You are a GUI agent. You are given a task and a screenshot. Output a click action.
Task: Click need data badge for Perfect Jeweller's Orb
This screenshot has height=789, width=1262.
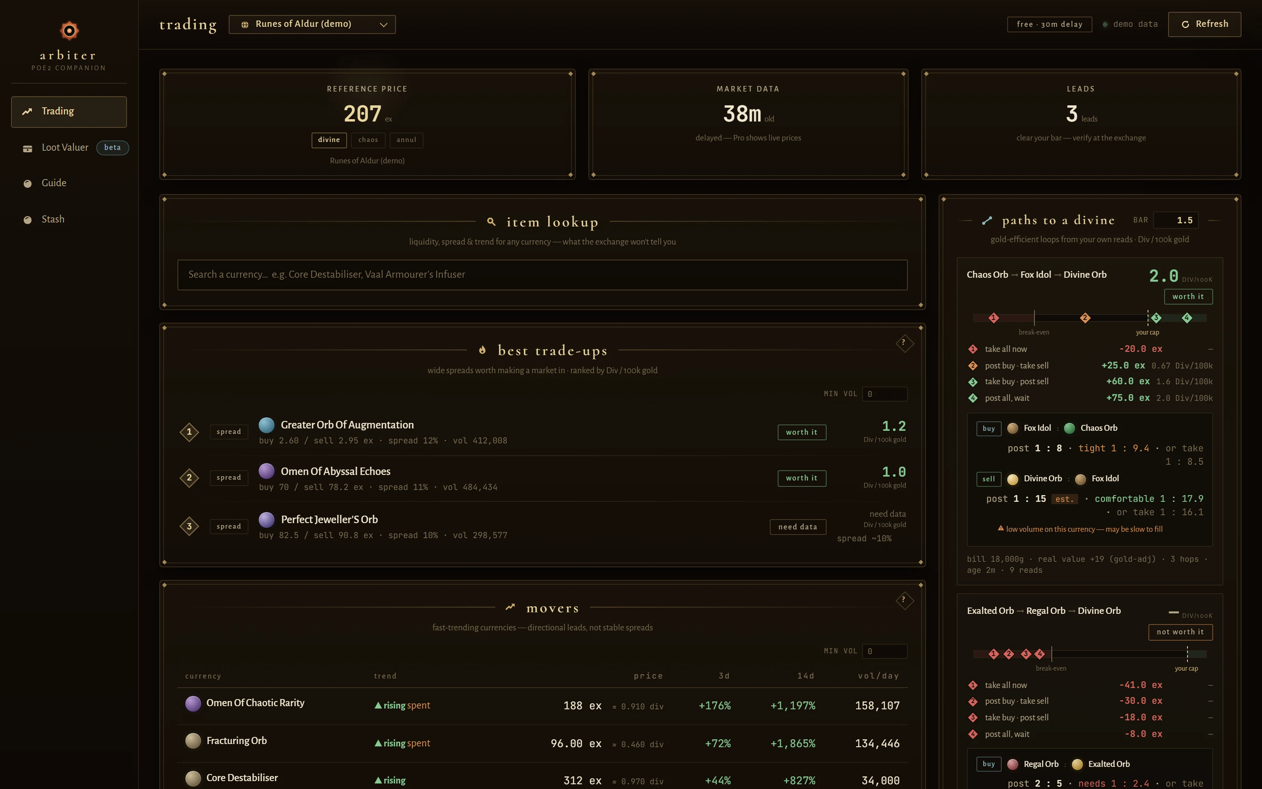pos(798,527)
